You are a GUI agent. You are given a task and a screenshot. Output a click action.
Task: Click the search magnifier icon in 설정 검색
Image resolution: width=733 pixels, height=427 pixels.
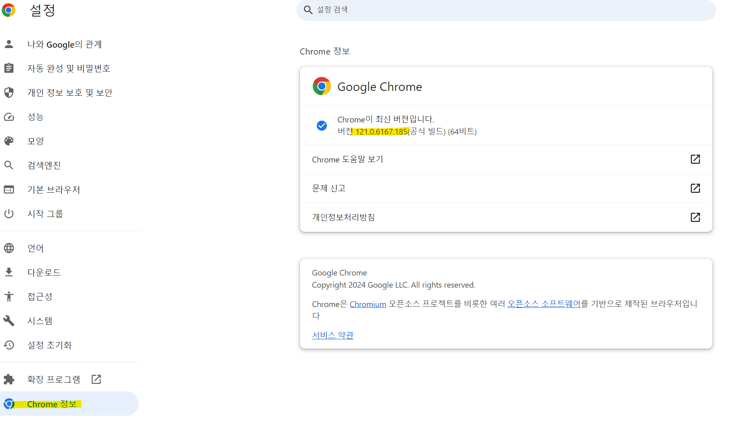(308, 10)
